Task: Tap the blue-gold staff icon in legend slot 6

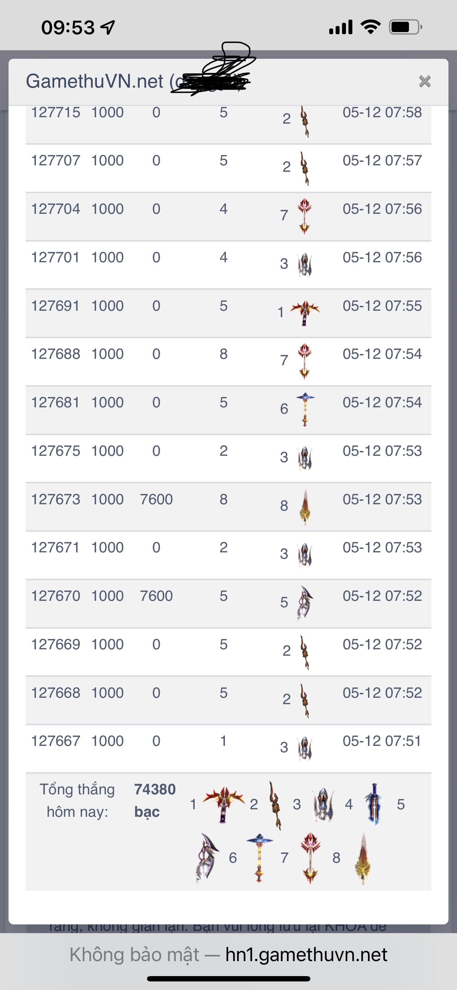Action: pos(259,858)
